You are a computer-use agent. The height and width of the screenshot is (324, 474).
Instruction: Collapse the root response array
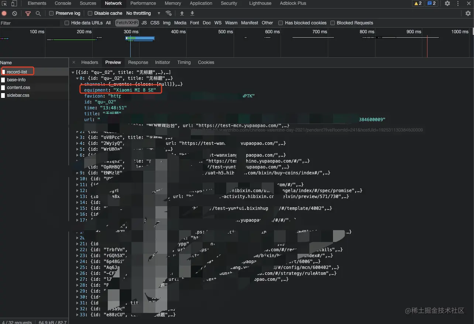[x=73, y=72]
